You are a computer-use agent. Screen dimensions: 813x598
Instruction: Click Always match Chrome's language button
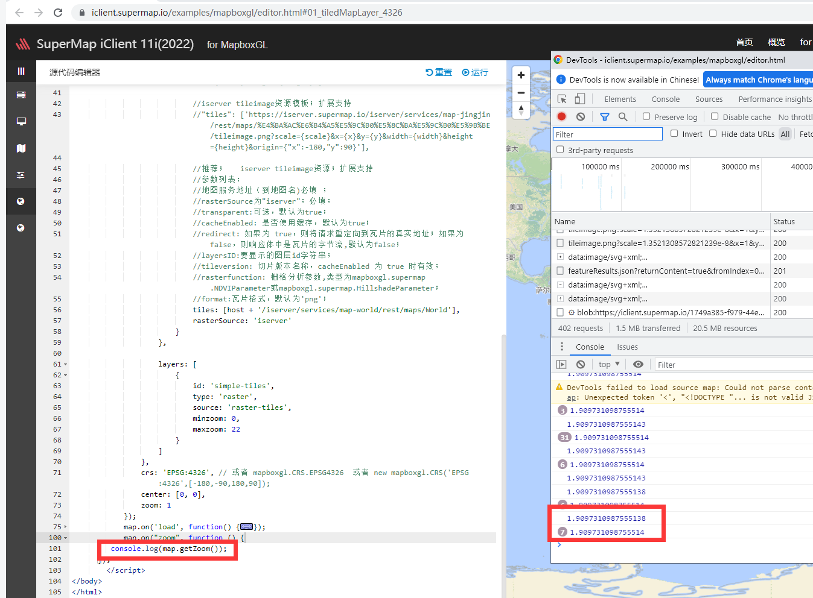pos(758,80)
